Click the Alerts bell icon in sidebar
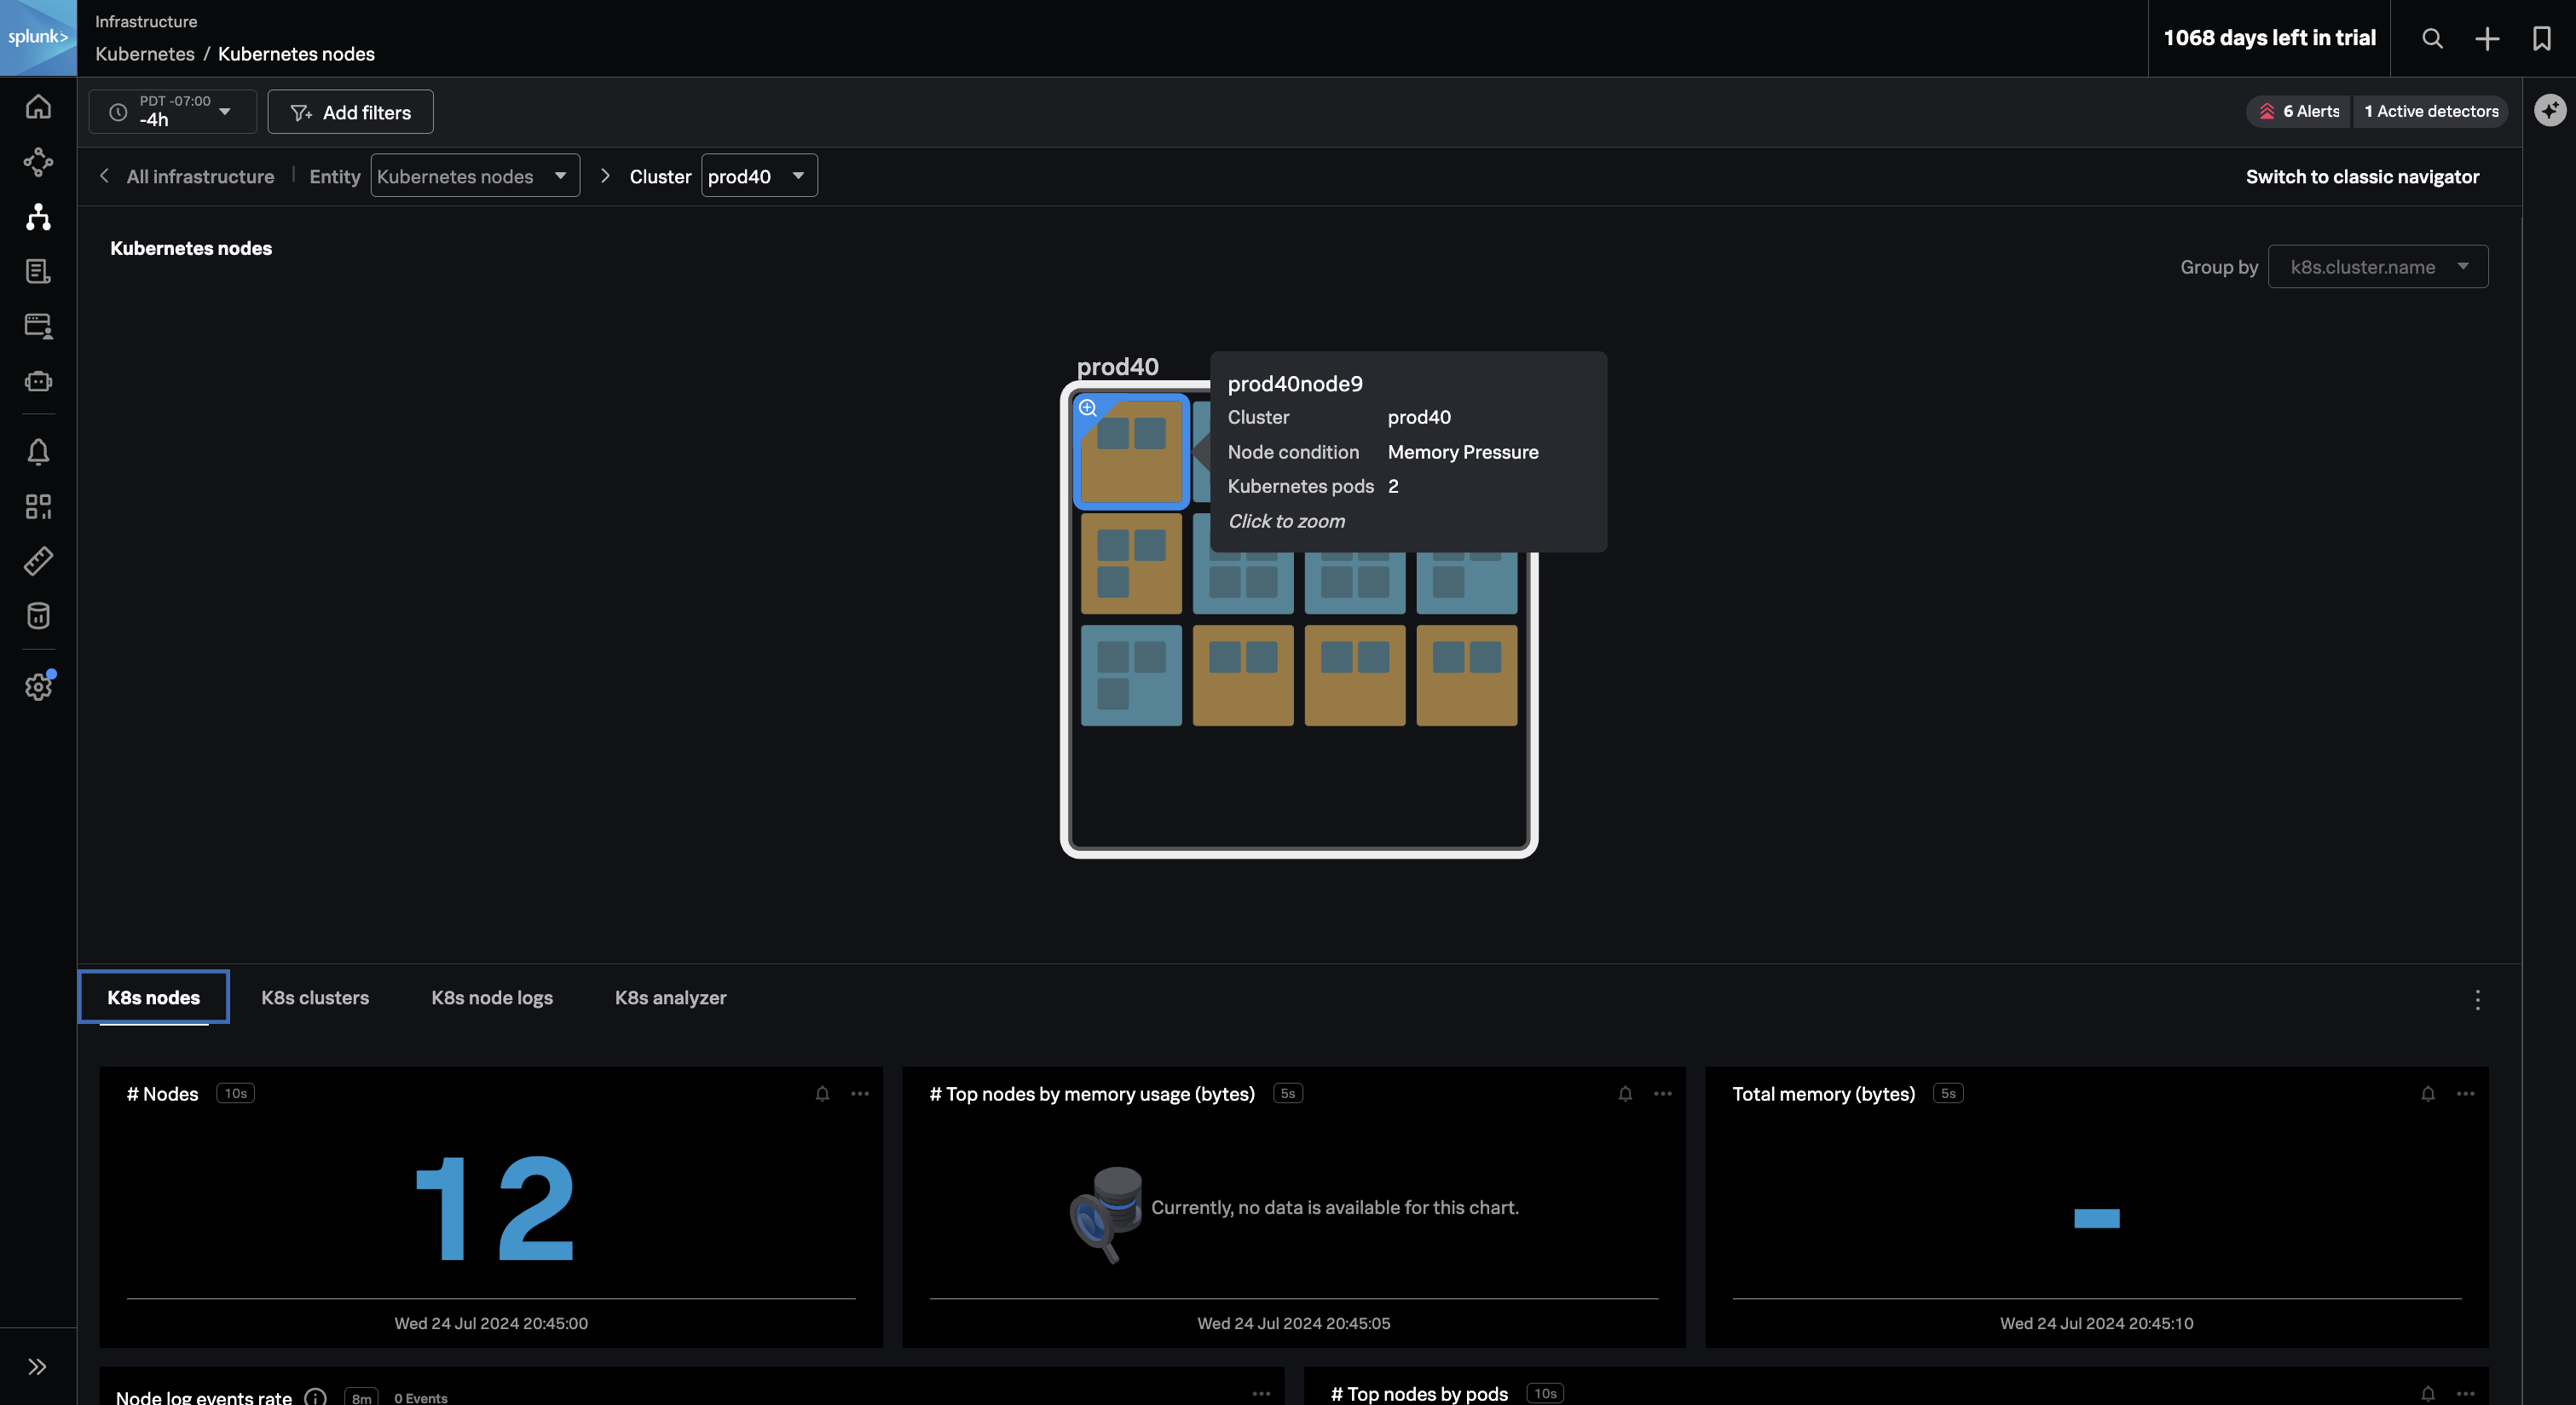This screenshot has height=1405, width=2576. [38, 452]
